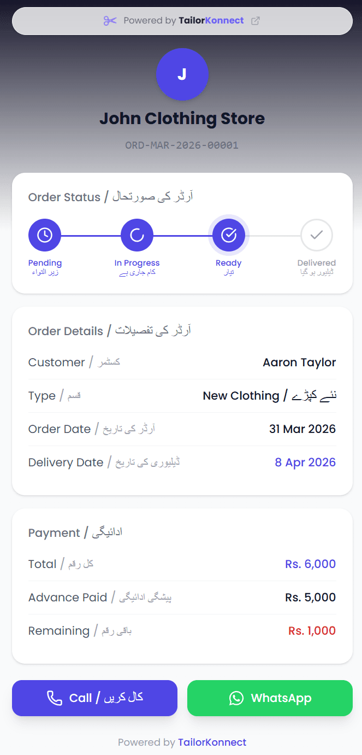Click the purple J store avatar
Screen dimensions: 362x755
(x=182, y=74)
